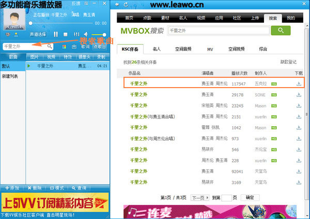Open the 声道选择 channel selector
Viewport: 310px width, 219px height.
[38, 35]
